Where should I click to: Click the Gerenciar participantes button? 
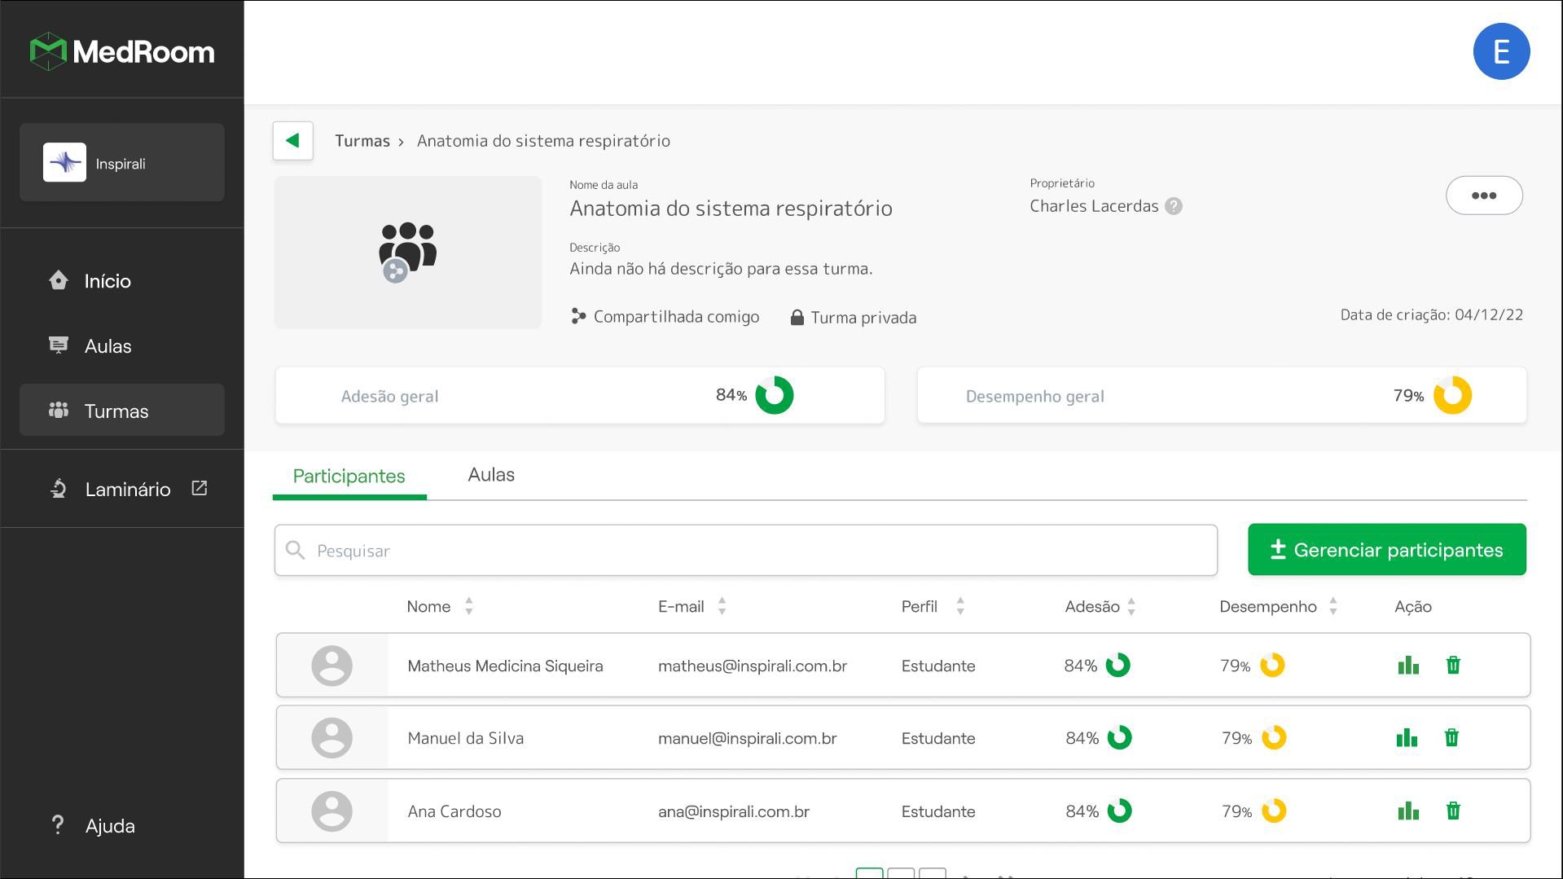pyautogui.click(x=1386, y=550)
